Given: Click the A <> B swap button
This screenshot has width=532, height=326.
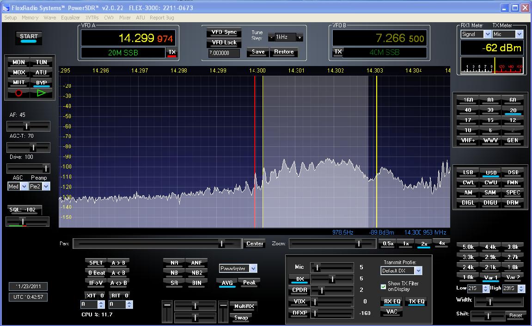Looking at the screenshot, I should coord(118,283).
